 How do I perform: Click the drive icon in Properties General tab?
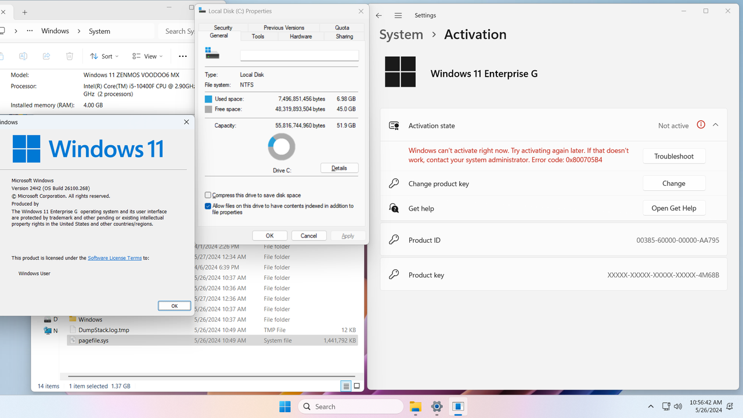coord(212,53)
